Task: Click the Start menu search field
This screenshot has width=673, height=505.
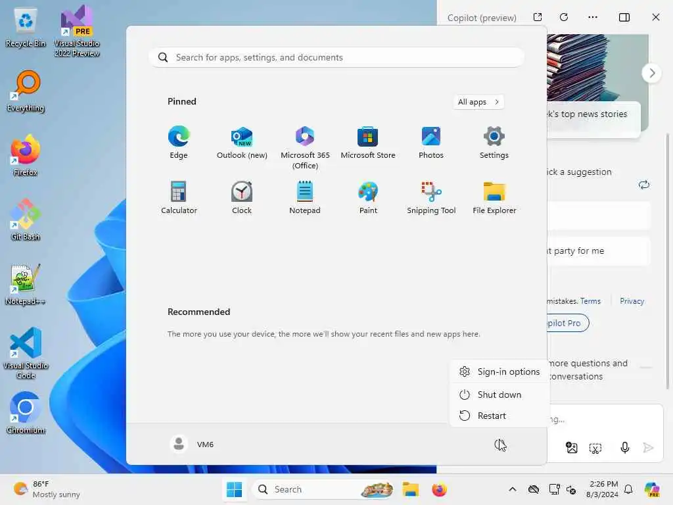Action: click(336, 58)
